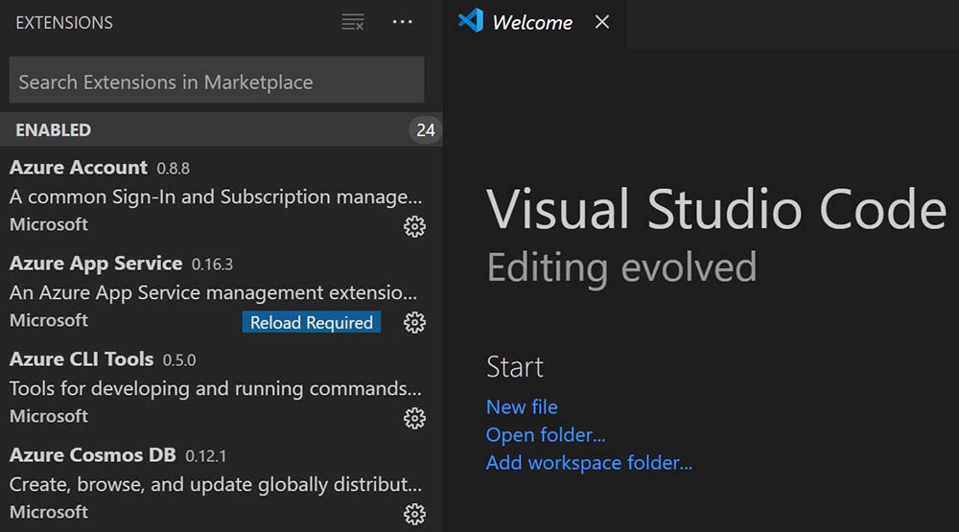Click Microsoft publisher under Azure CLI Tools
The width and height of the screenshot is (959, 532).
pos(49,416)
